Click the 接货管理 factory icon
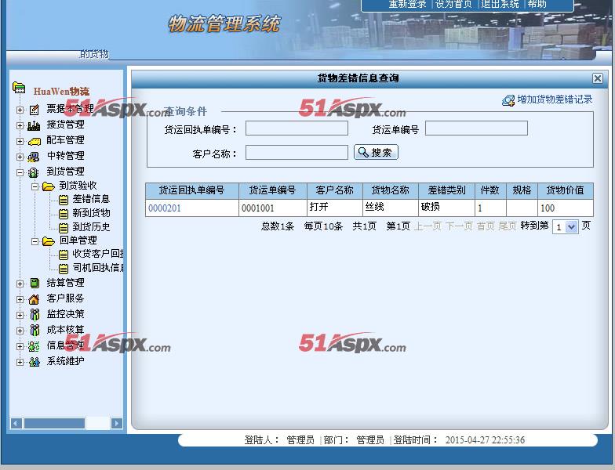The width and height of the screenshot is (615, 470). point(34,125)
